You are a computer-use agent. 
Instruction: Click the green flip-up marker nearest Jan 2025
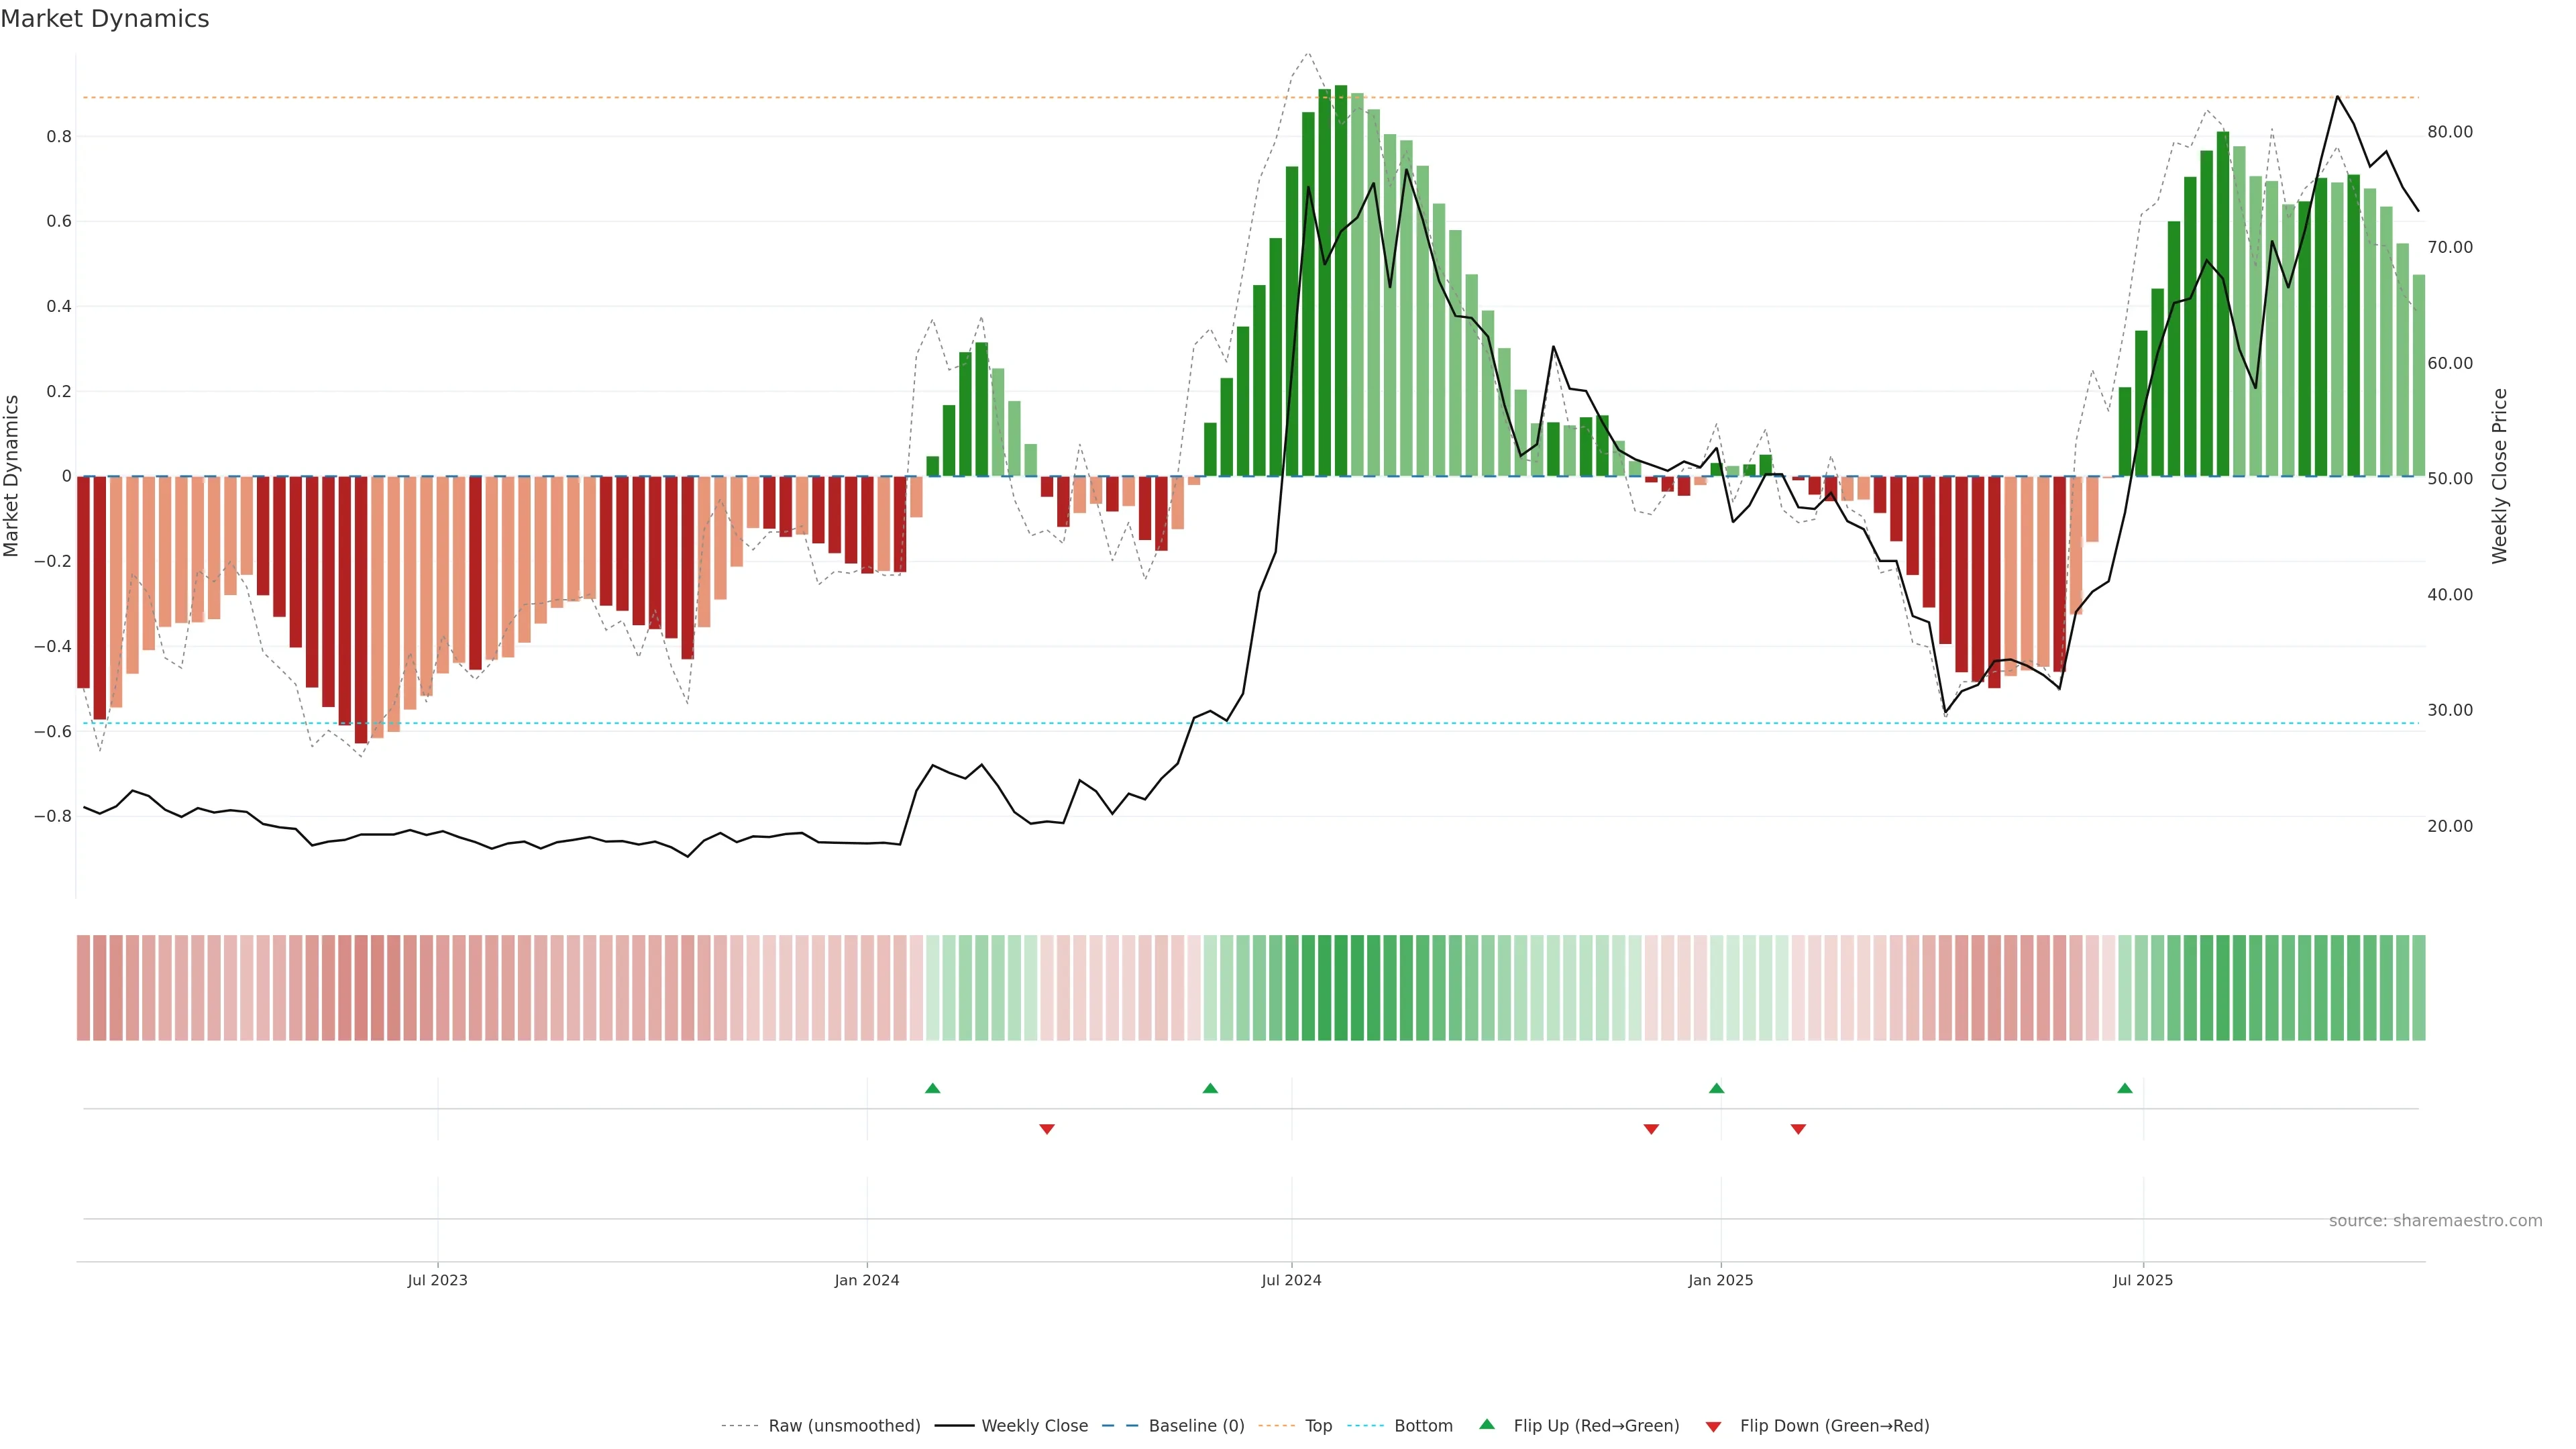(x=1716, y=1088)
